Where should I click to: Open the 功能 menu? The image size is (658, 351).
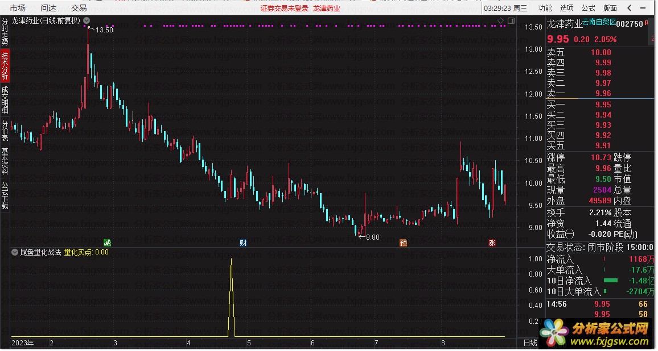[545, 8]
